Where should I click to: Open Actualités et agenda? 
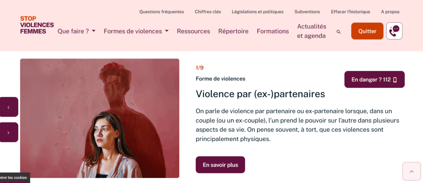coord(311,31)
